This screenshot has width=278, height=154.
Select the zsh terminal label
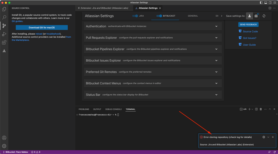(x=245, y=109)
